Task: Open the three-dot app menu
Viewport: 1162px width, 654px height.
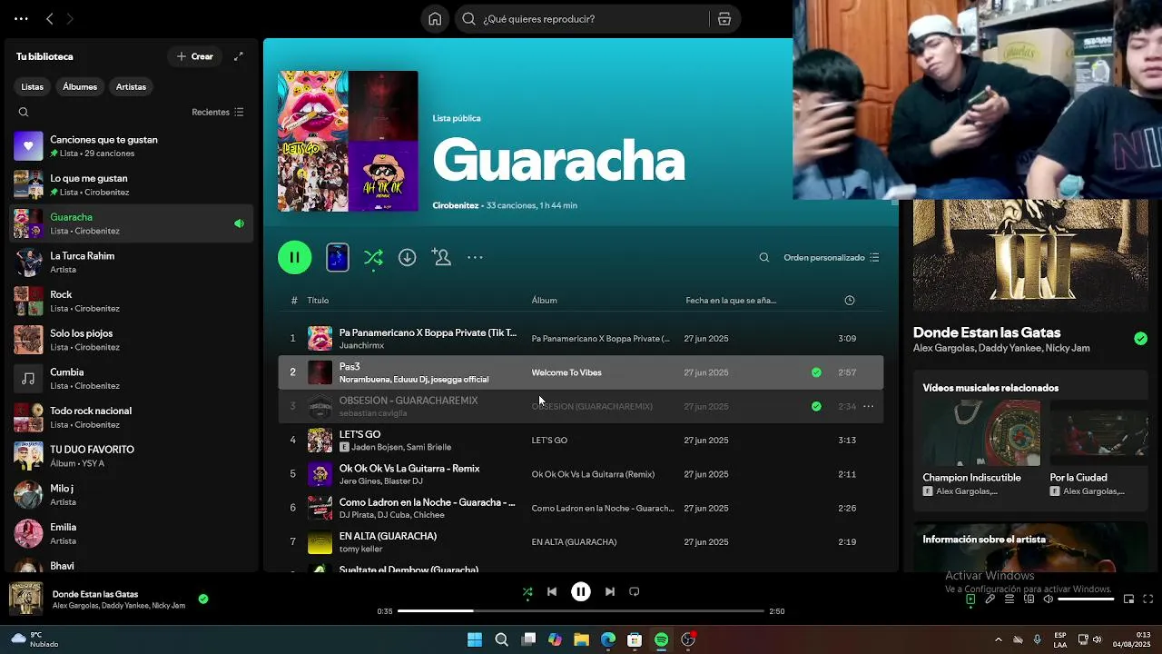Action: [x=21, y=18]
